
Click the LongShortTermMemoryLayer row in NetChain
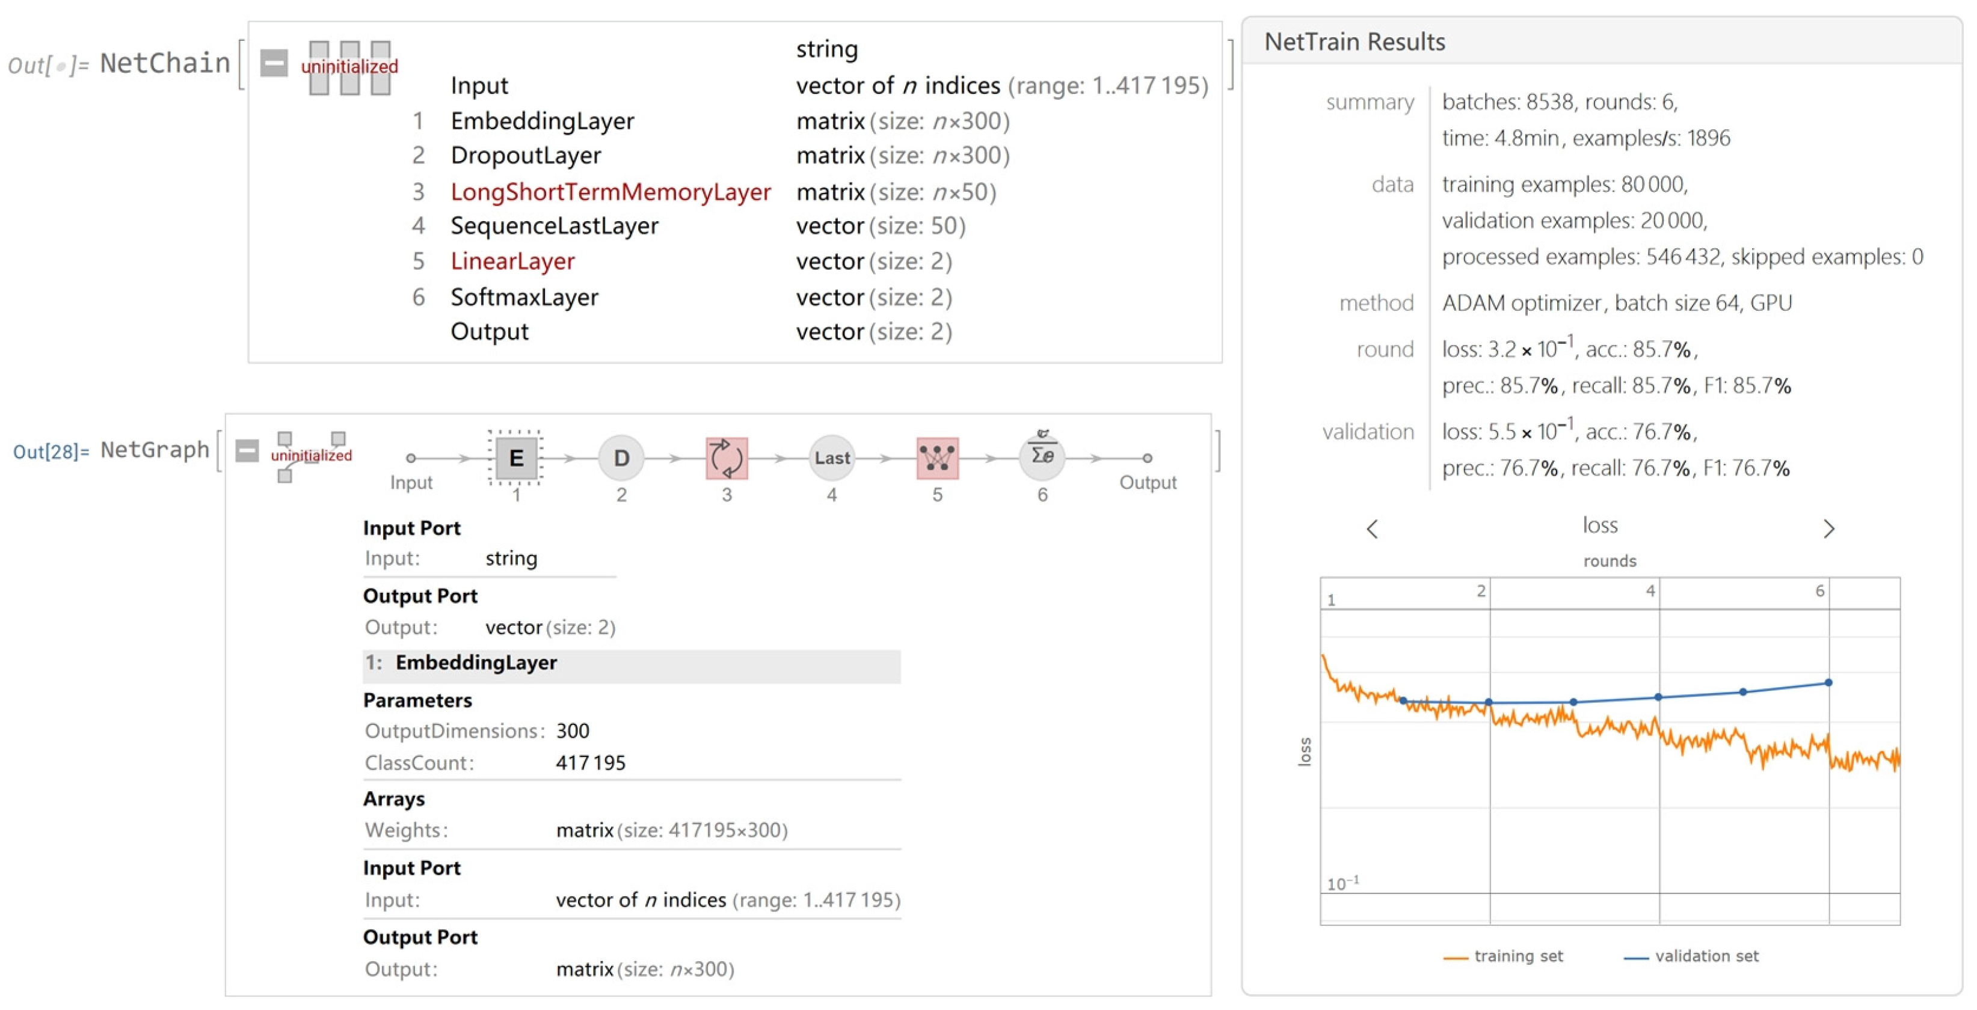tap(610, 192)
